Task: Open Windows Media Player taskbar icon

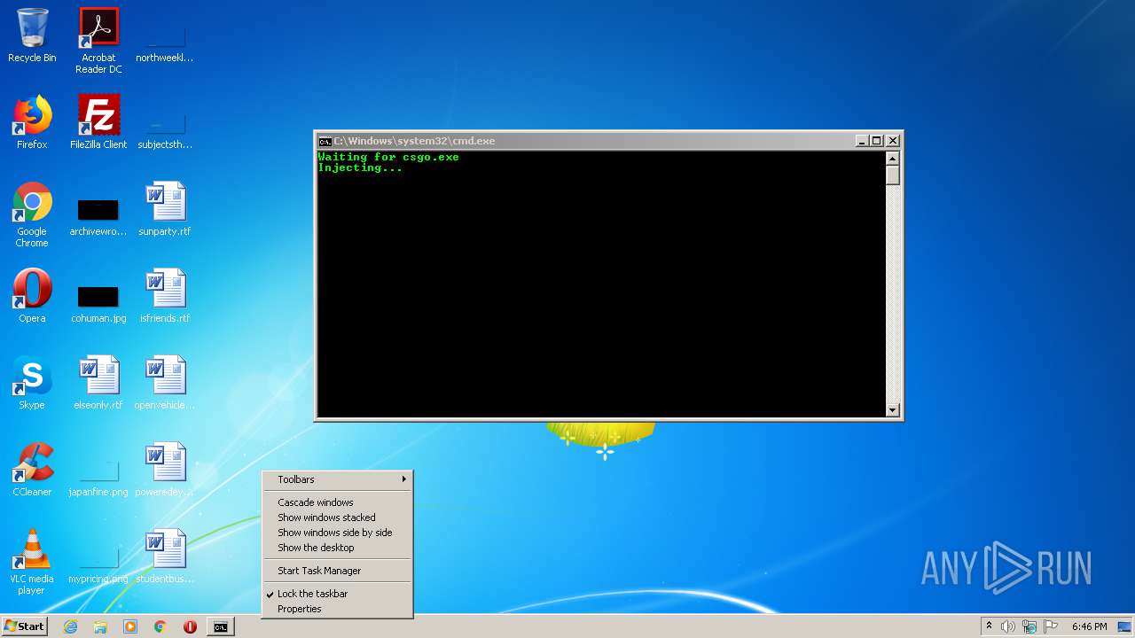Action: (130, 626)
